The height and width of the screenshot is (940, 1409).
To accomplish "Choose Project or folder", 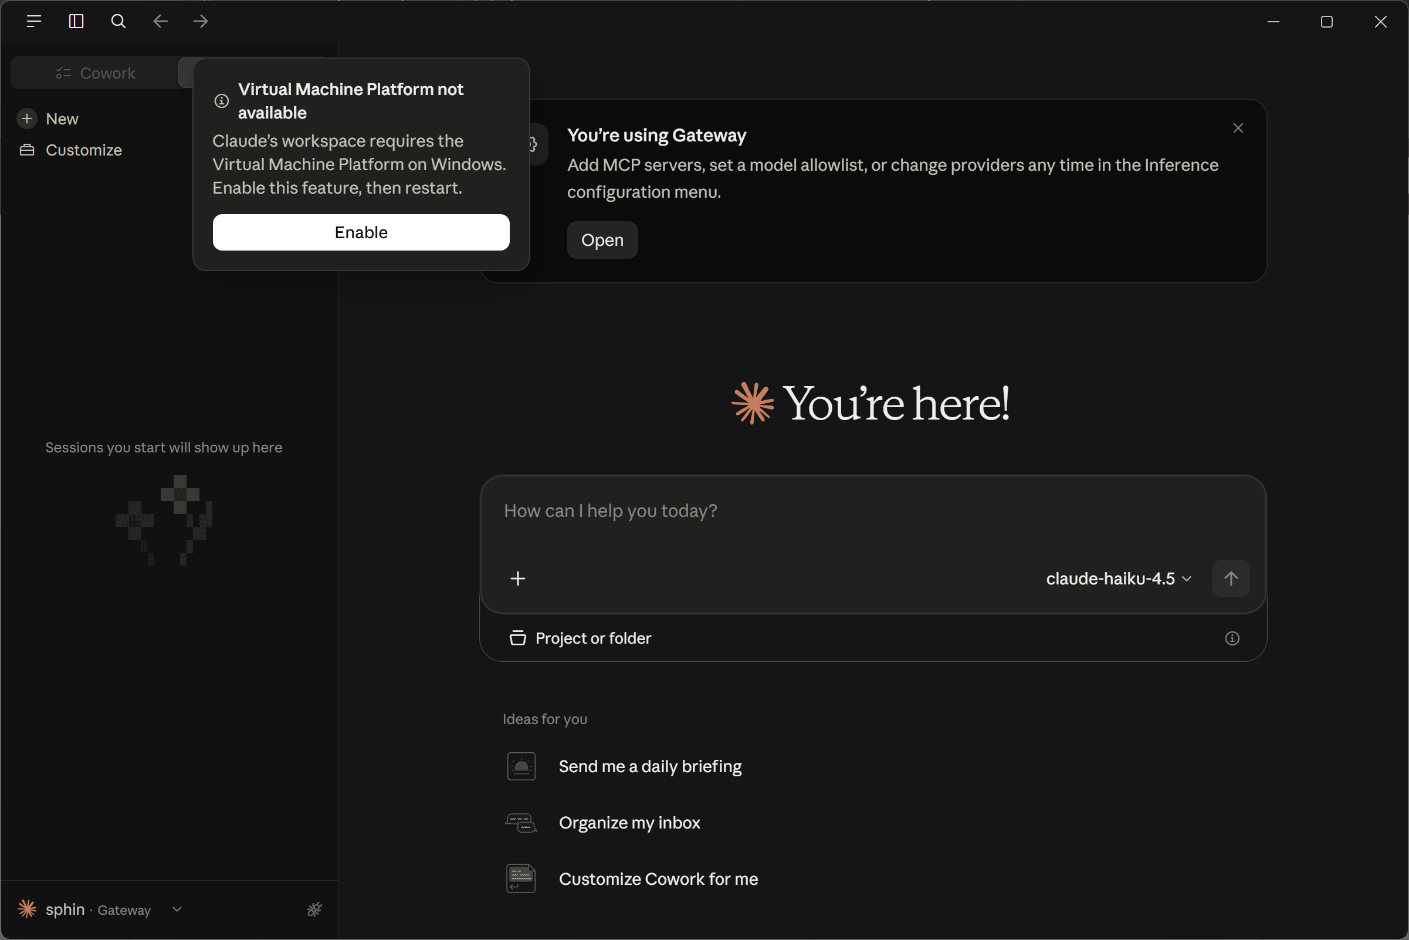I will 580,638.
